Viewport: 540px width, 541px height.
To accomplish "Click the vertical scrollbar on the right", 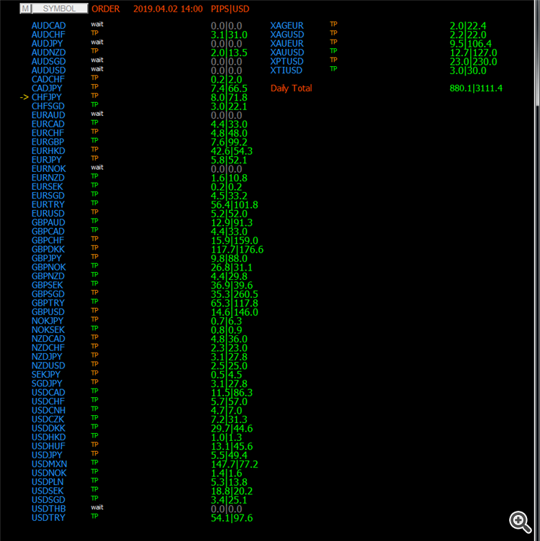I will pos(537,270).
